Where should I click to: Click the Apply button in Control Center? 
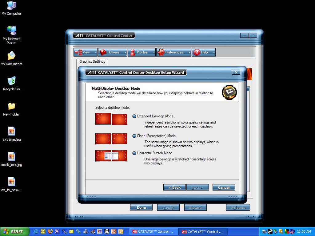(x=168, y=207)
